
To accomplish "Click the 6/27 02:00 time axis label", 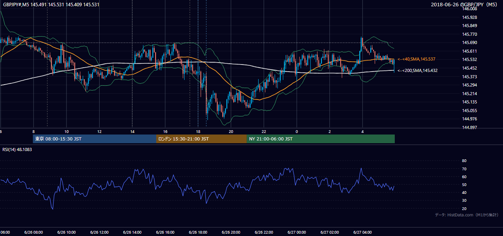I will 330,232.
